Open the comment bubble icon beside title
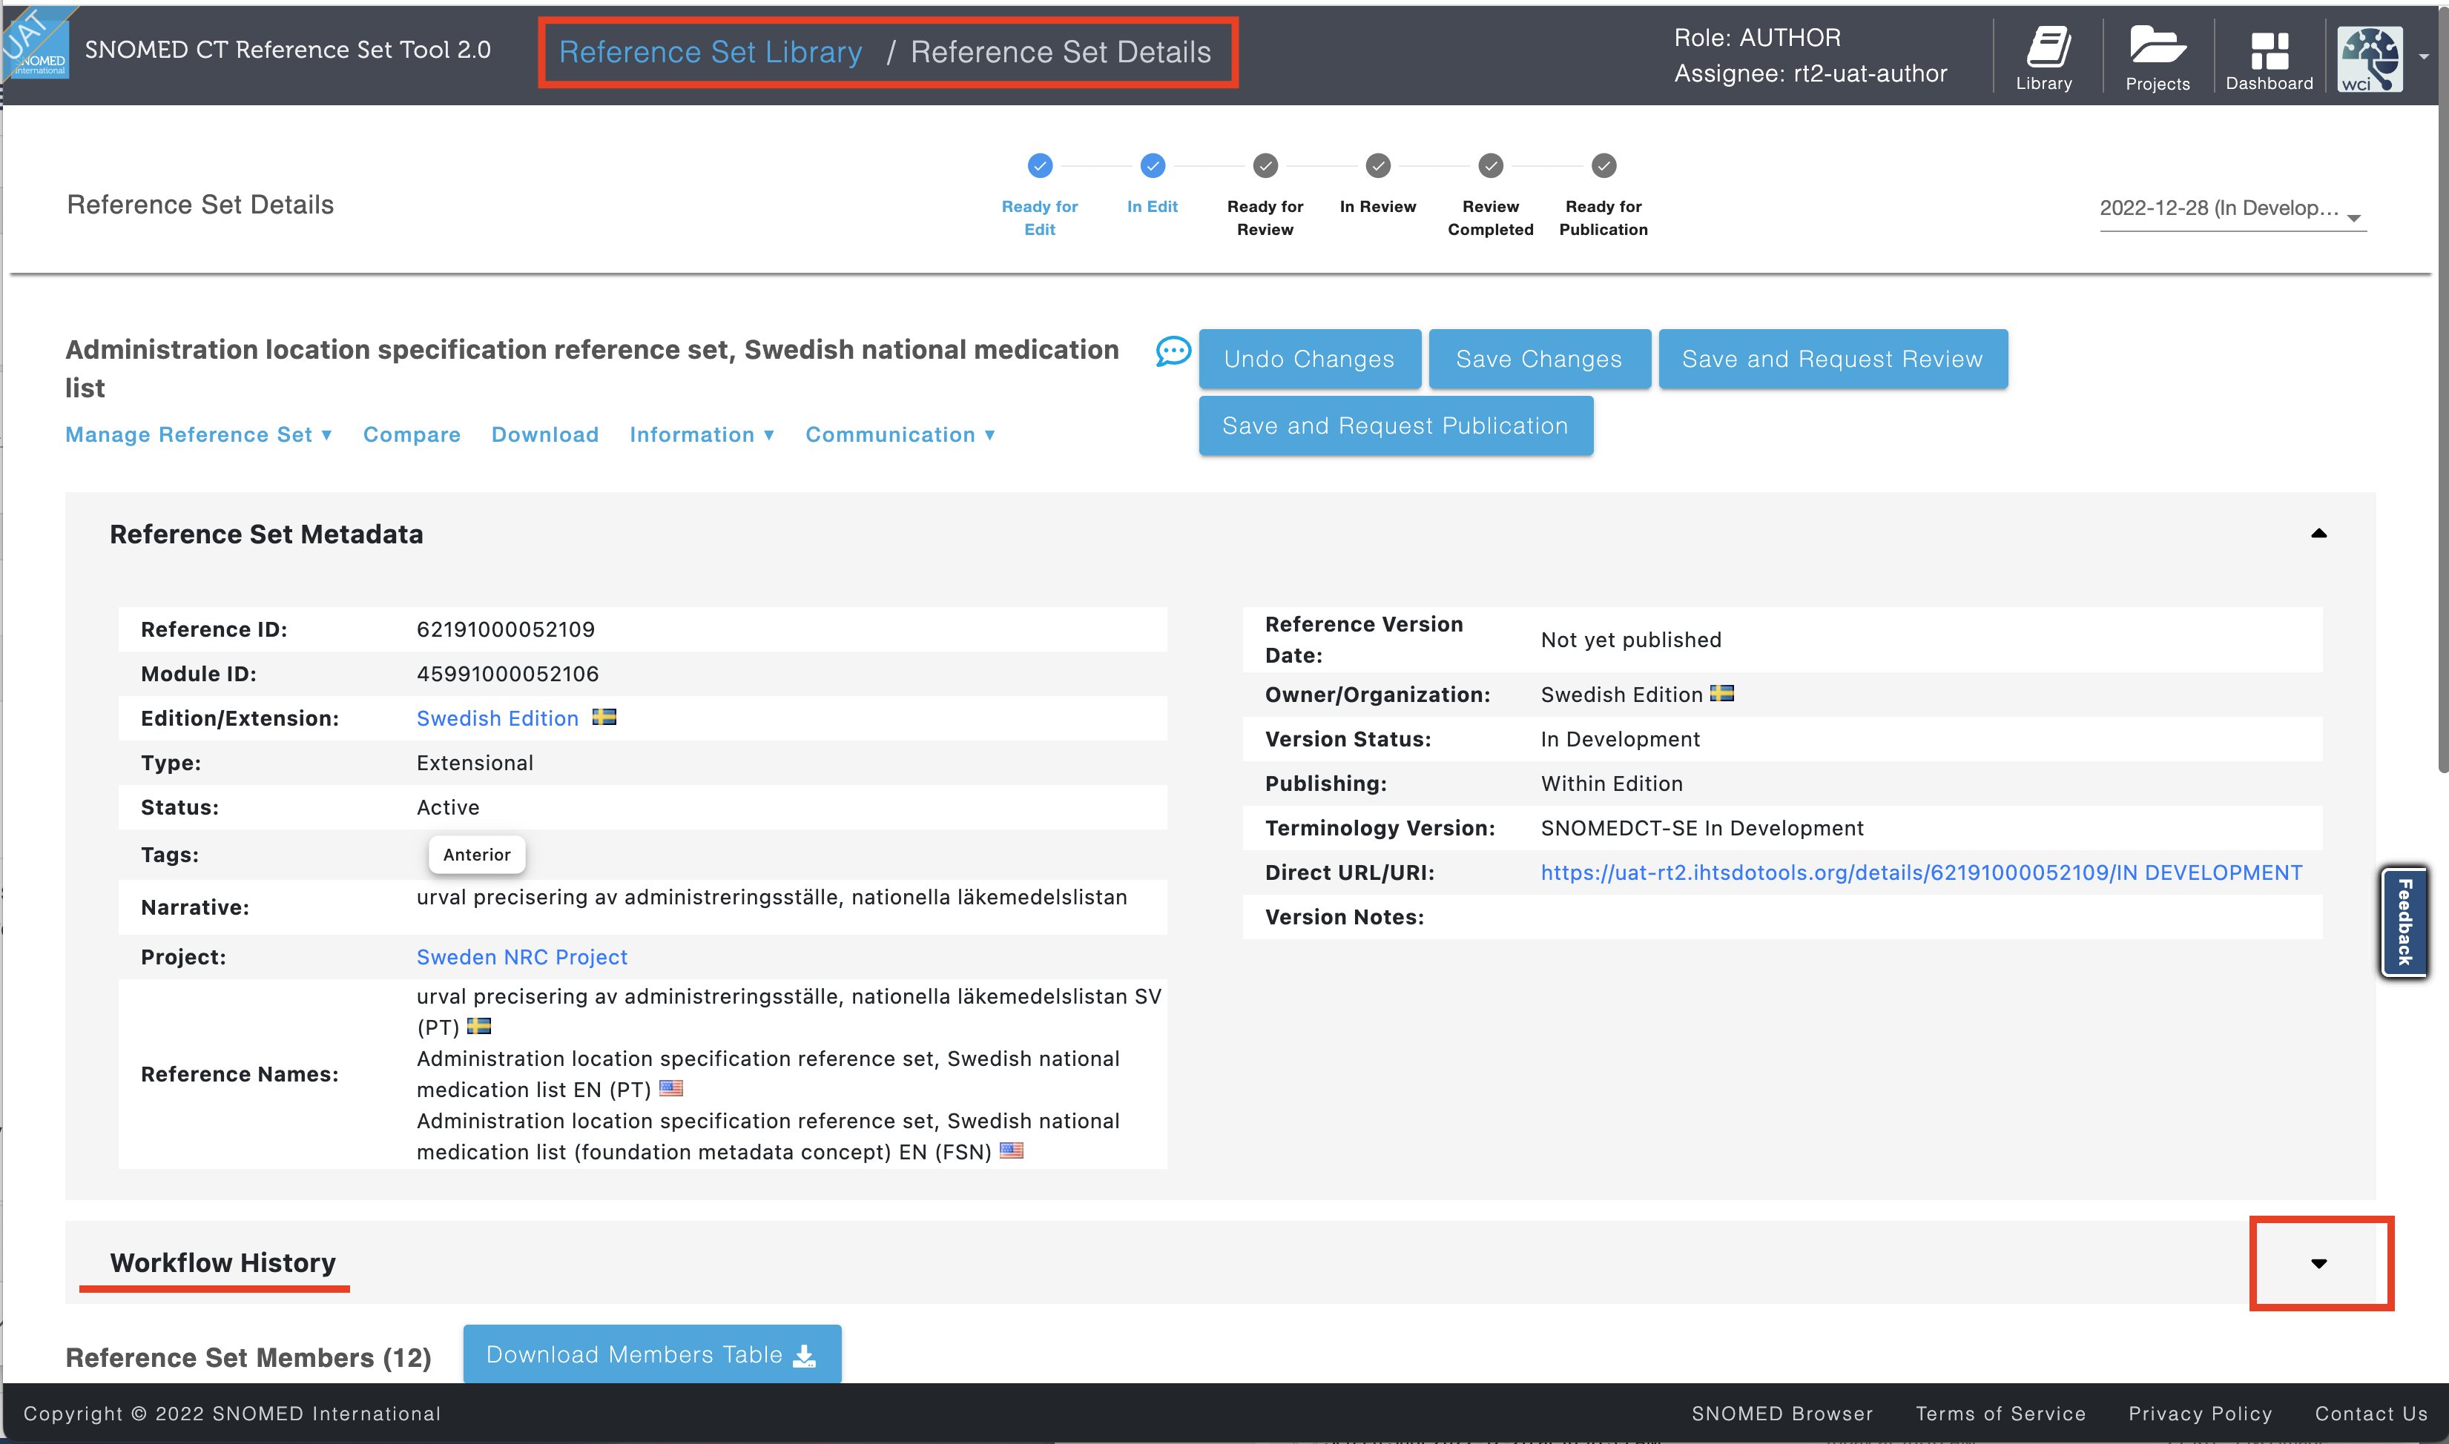This screenshot has height=1444, width=2449. click(x=1173, y=351)
